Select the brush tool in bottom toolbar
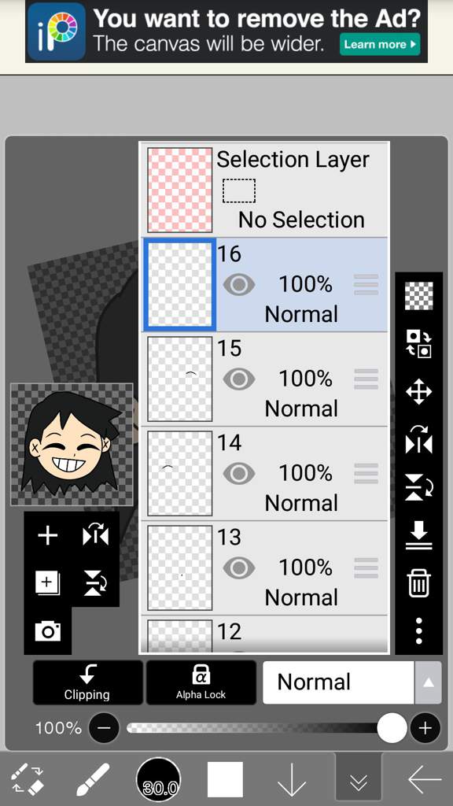453x806 pixels. [93, 779]
